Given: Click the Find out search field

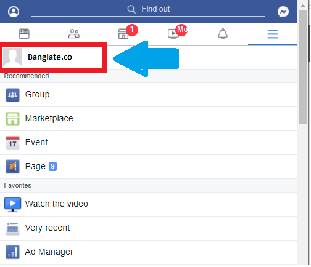Looking at the screenshot, I should (149, 9).
